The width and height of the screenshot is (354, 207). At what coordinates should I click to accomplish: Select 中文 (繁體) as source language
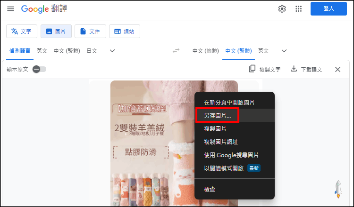(x=67, y=51)
